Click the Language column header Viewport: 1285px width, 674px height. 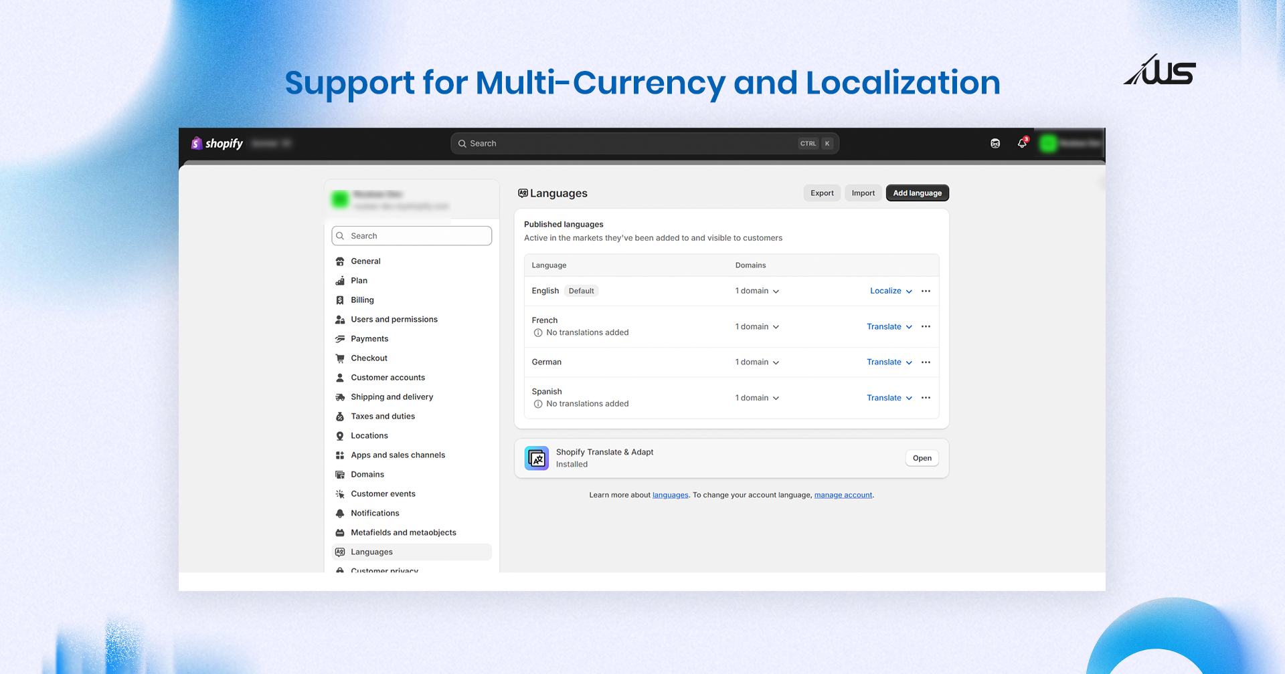pyautogui.click(x=549, y=265)
